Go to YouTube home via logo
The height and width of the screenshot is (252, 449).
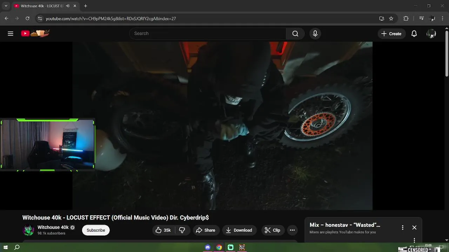35,33
